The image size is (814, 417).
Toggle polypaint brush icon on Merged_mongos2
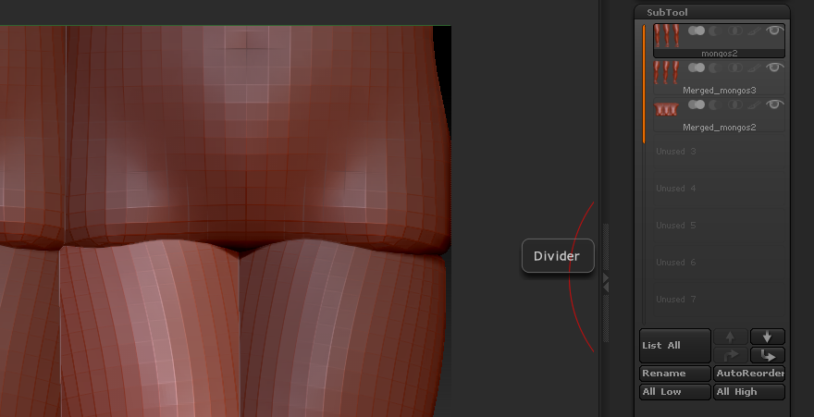[x=754, y=104]
